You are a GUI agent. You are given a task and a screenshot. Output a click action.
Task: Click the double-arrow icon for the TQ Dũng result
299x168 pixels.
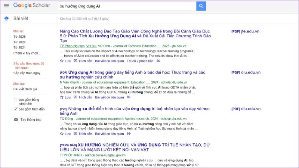pos(129,134)
